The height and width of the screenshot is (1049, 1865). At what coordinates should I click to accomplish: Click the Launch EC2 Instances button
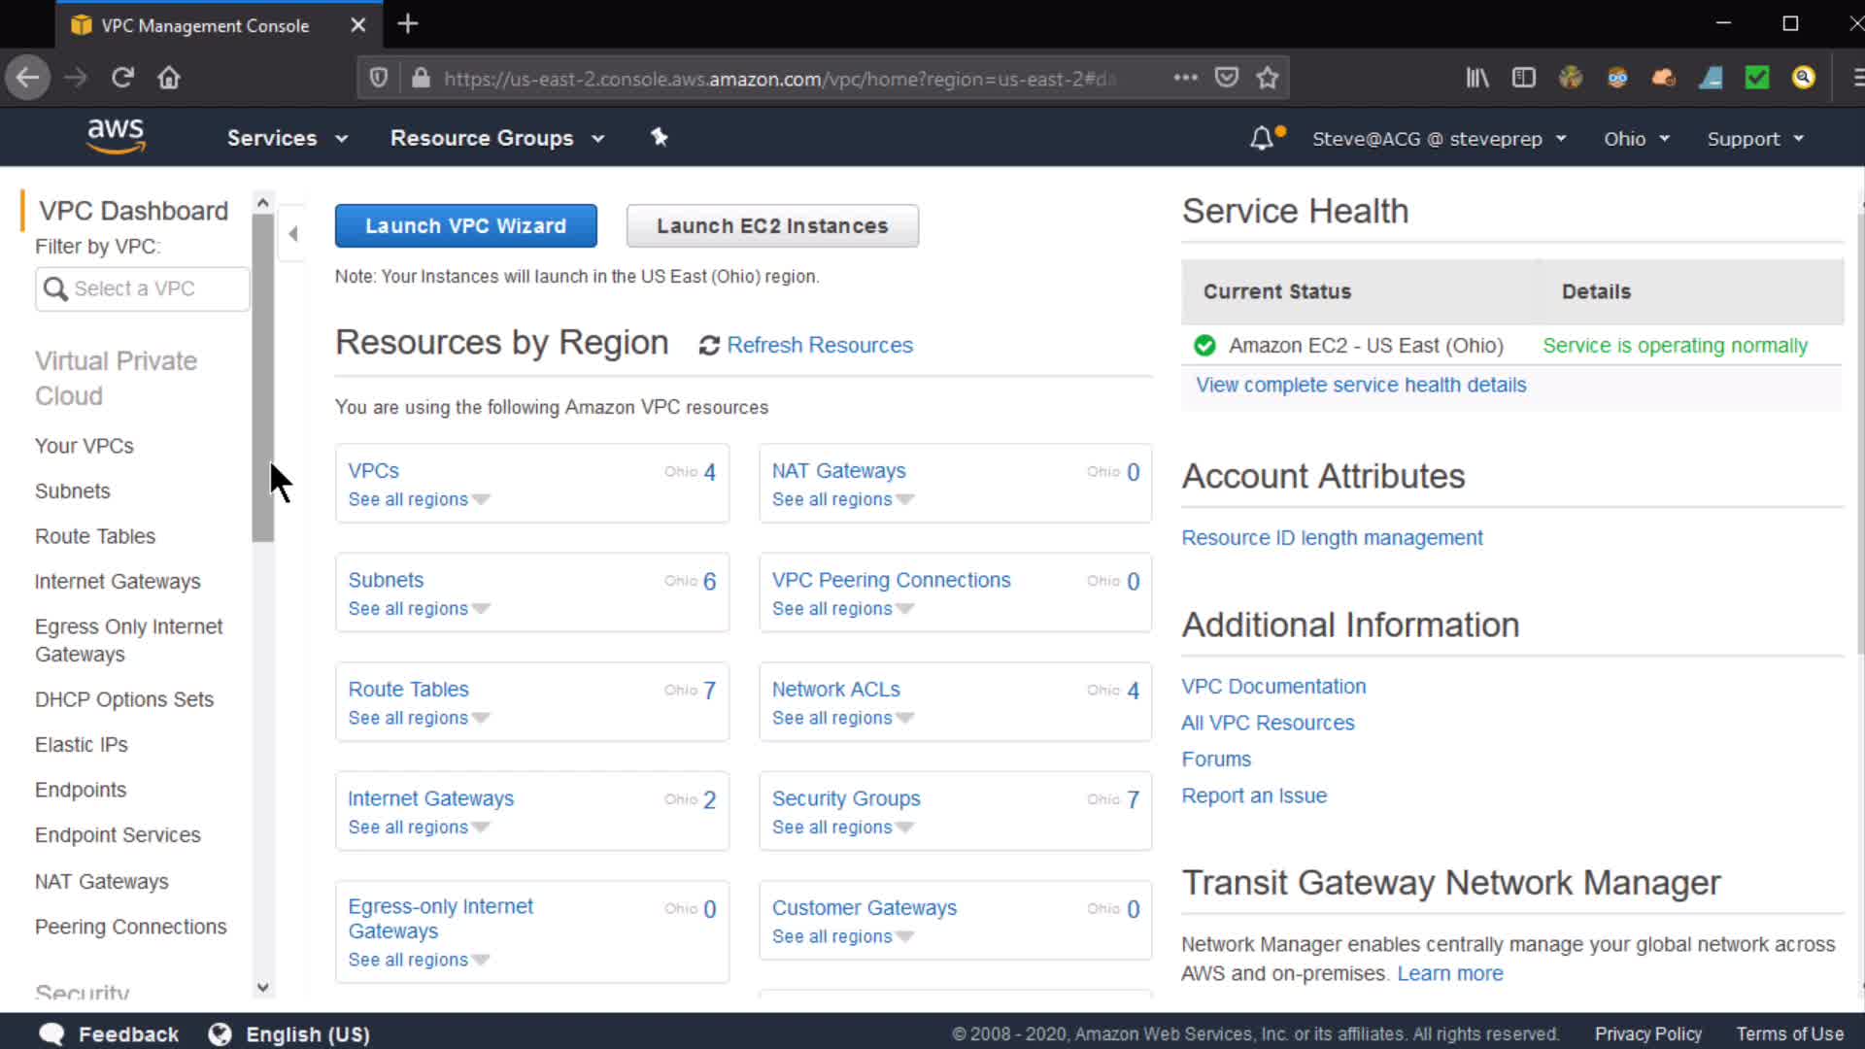point(772,225)
